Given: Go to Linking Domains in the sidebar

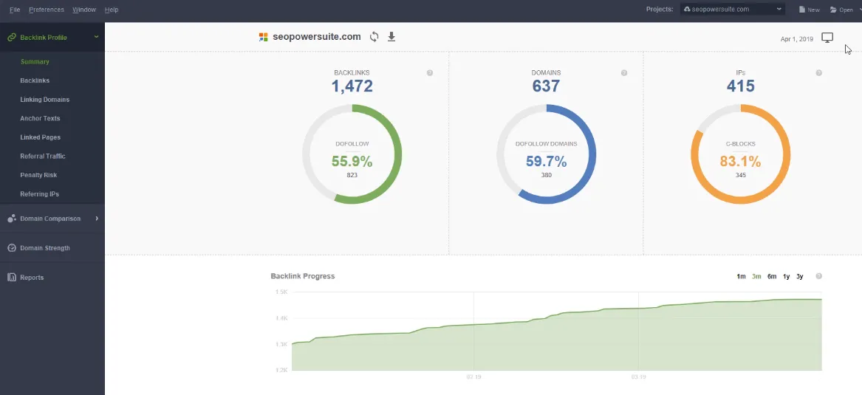Looking at the screenshot, I should [x=44, y=100].
